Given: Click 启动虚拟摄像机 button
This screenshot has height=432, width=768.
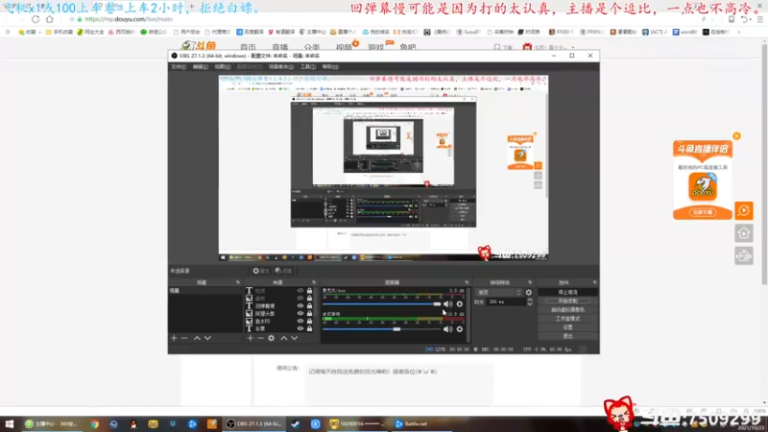Looking at the screenshot, I should 567,309.
